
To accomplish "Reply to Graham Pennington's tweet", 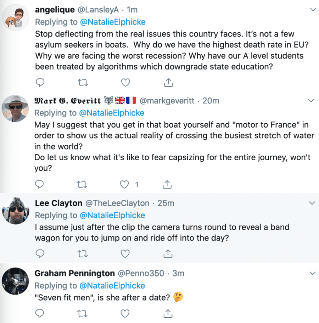I will [40, 313].
